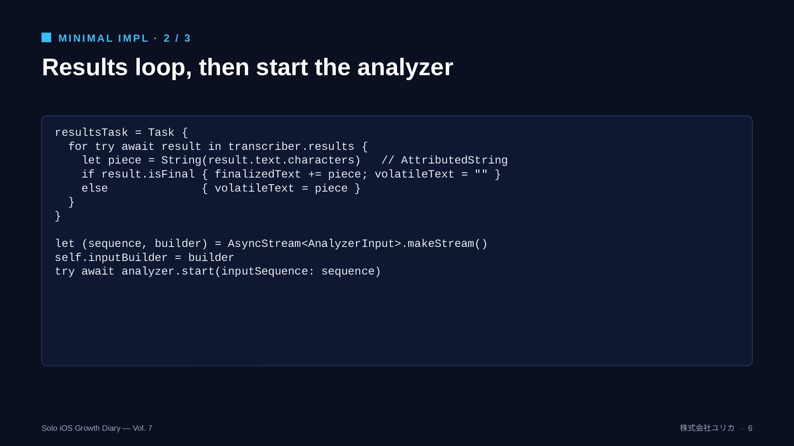Click the "Solo iOS Growth Diary — Vol. 7" footer
794x446 pixels.
click(x=97, y=428)
